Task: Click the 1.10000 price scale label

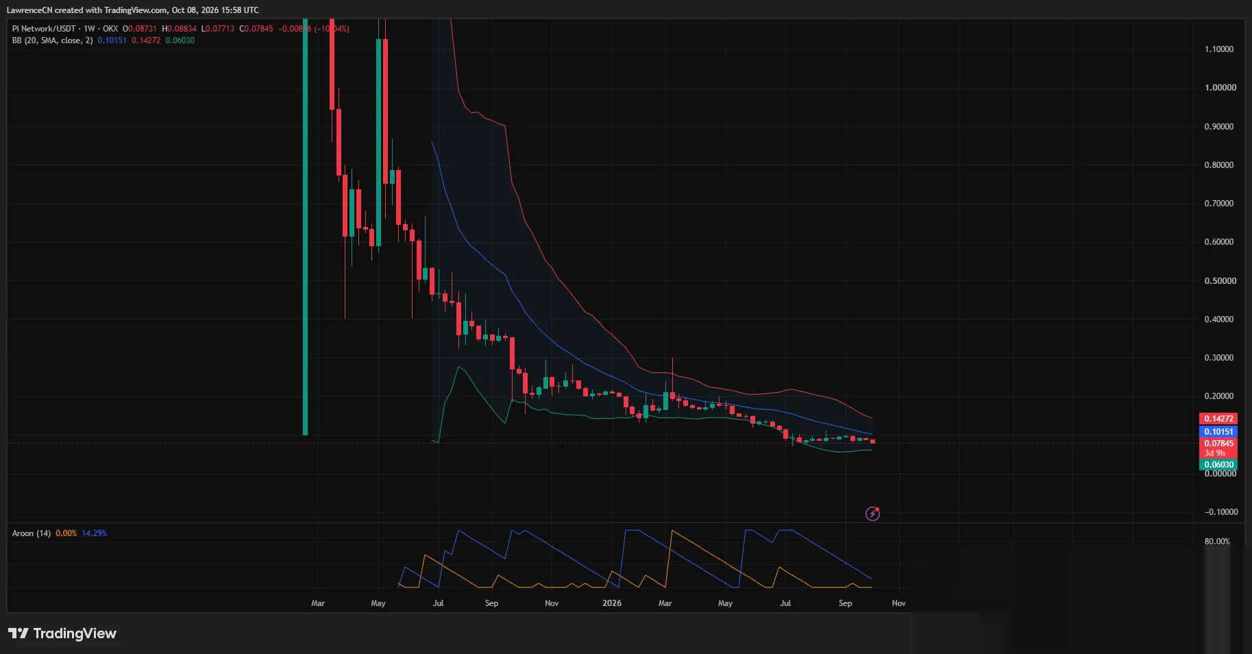Action: [1219, 49]
